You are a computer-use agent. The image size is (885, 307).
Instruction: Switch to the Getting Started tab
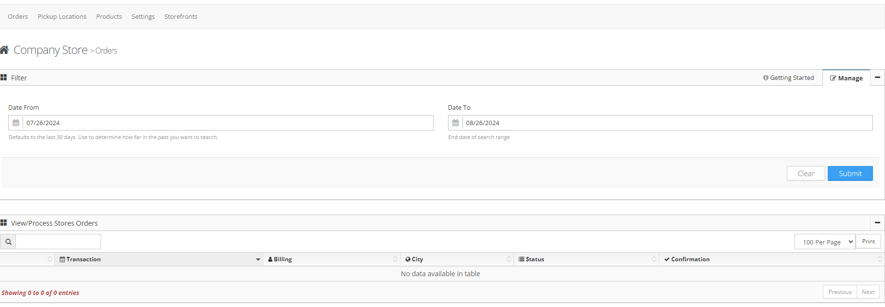tap(788, 78)
